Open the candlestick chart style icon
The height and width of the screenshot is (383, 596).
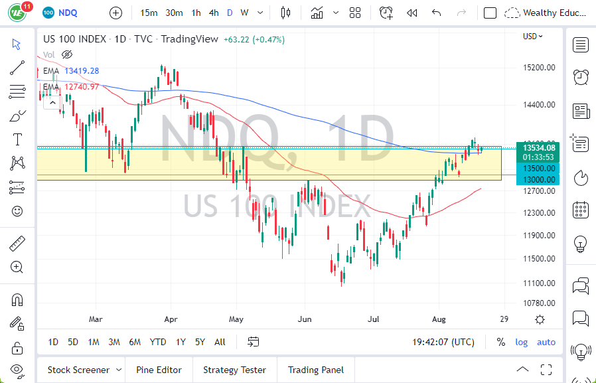coord(286,13)
